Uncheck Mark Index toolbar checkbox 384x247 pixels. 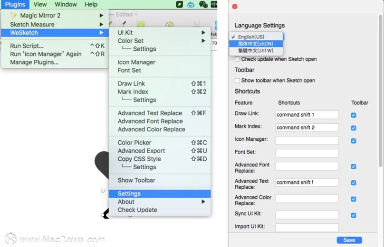[x=354, y=128]
